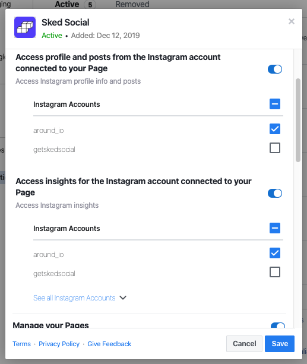Open the Give Feedback link
This screenshot has height=364, width=307.
point(109,344)
